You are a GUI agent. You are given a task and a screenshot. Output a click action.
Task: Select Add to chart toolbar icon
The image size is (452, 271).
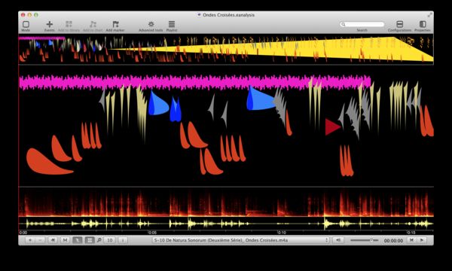(x=93, y=24)
